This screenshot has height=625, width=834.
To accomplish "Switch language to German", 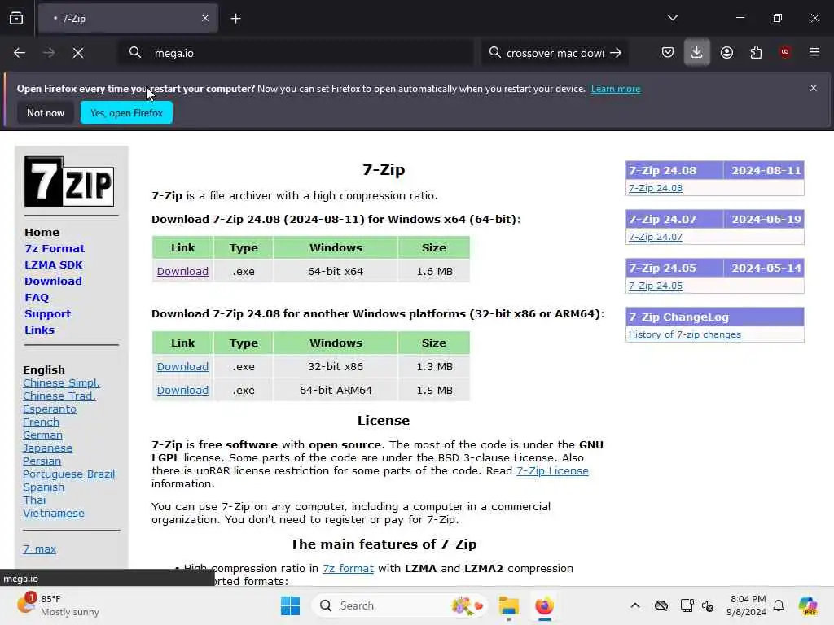I will [x=42, y=435].
